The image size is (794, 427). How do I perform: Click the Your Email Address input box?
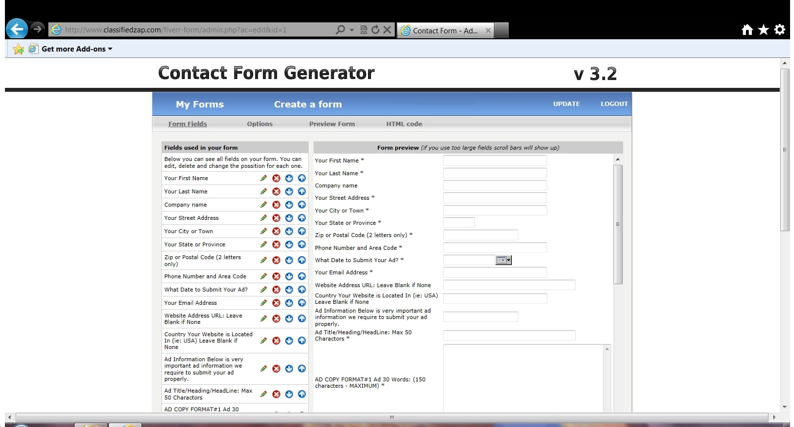point(495,272)
